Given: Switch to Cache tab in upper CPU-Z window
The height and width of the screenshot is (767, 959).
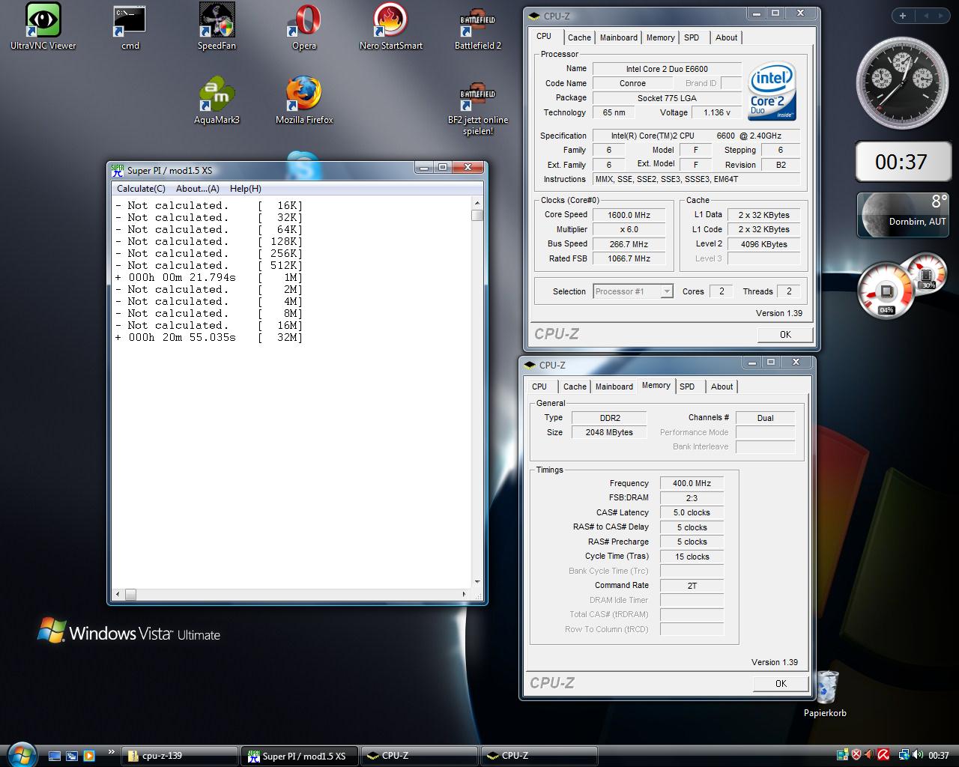Looking at the screenshot, I should tap(579, 37).
